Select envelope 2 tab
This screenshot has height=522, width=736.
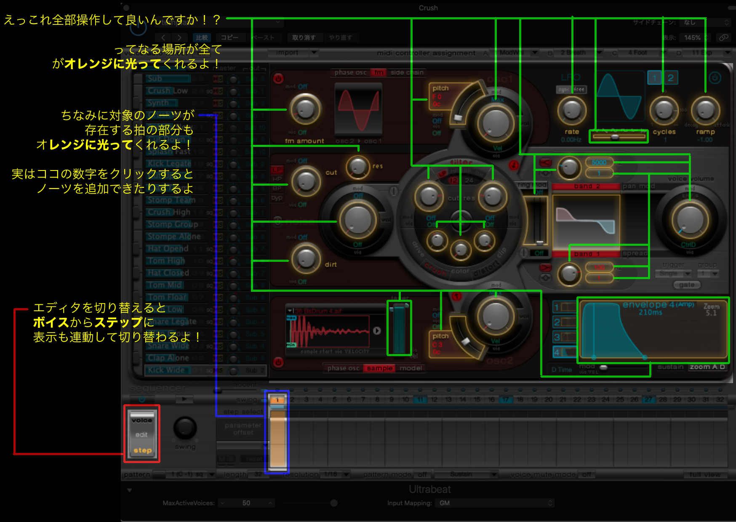[x=564, y=322]
